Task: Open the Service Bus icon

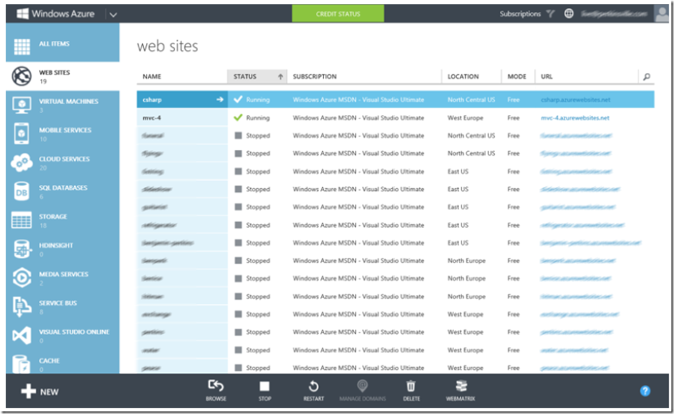Action: pos(22,306)
